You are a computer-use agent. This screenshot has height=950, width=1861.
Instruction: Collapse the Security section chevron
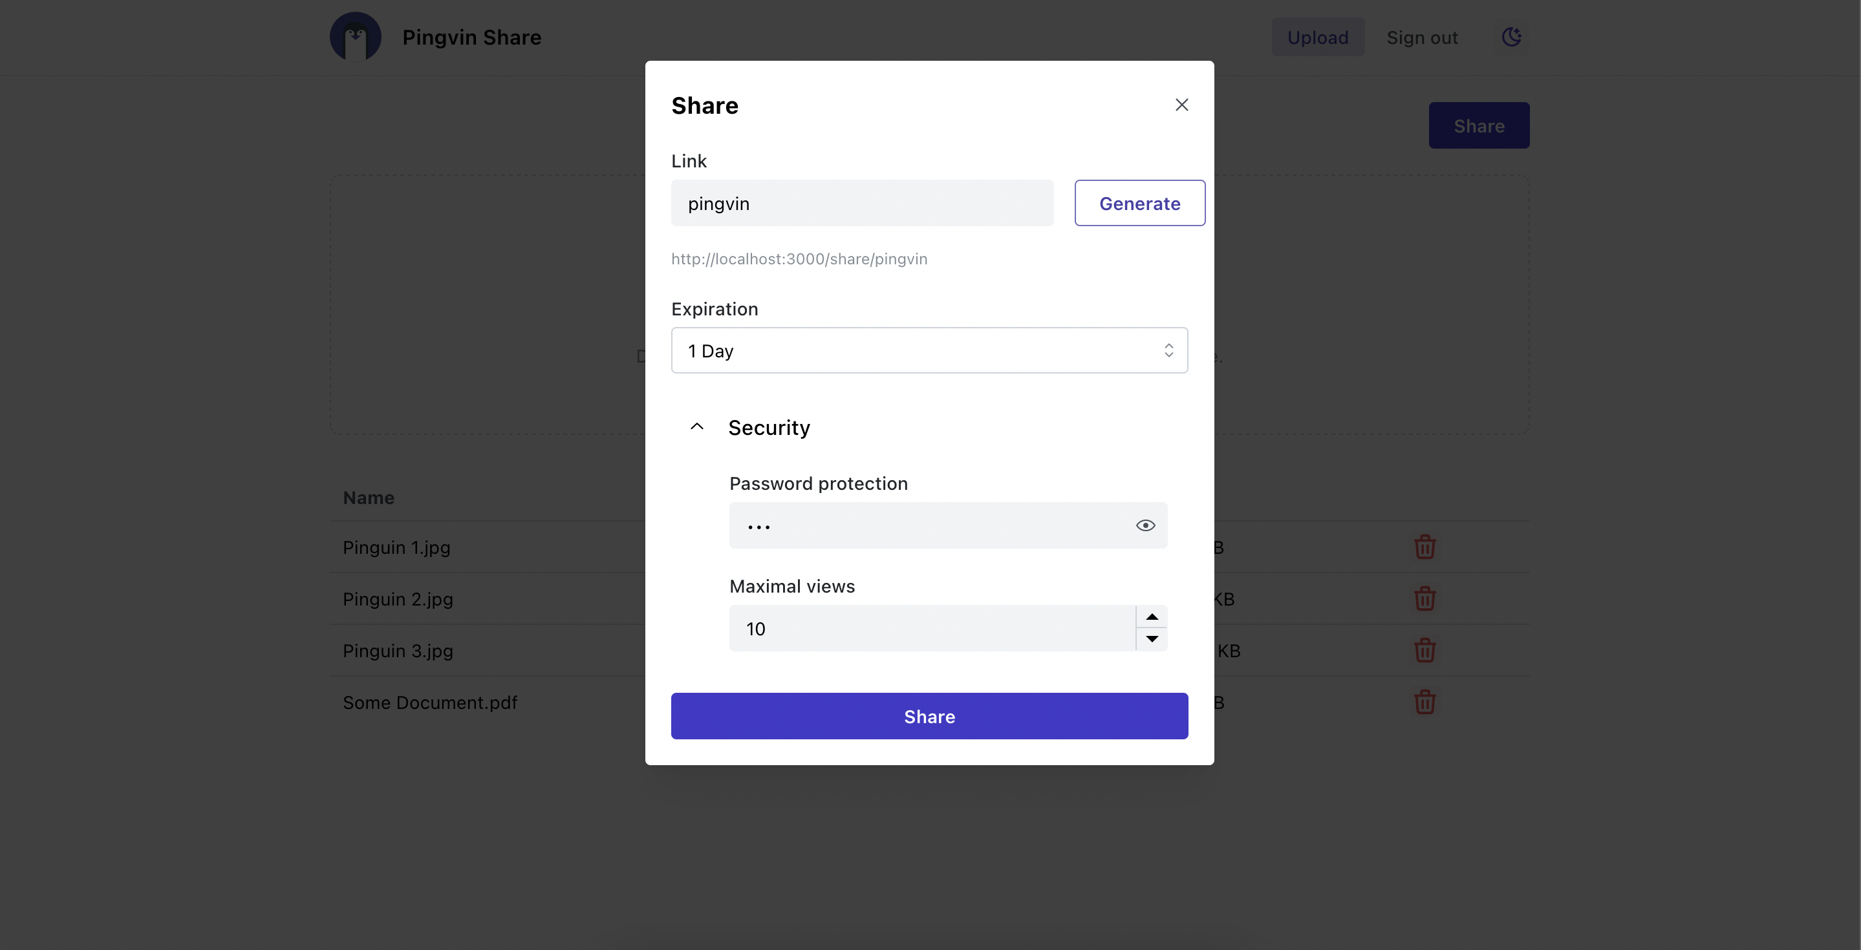click(696, 427)
